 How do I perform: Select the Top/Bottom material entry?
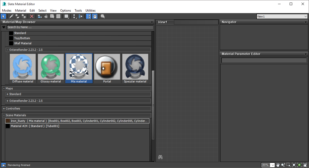80,38
